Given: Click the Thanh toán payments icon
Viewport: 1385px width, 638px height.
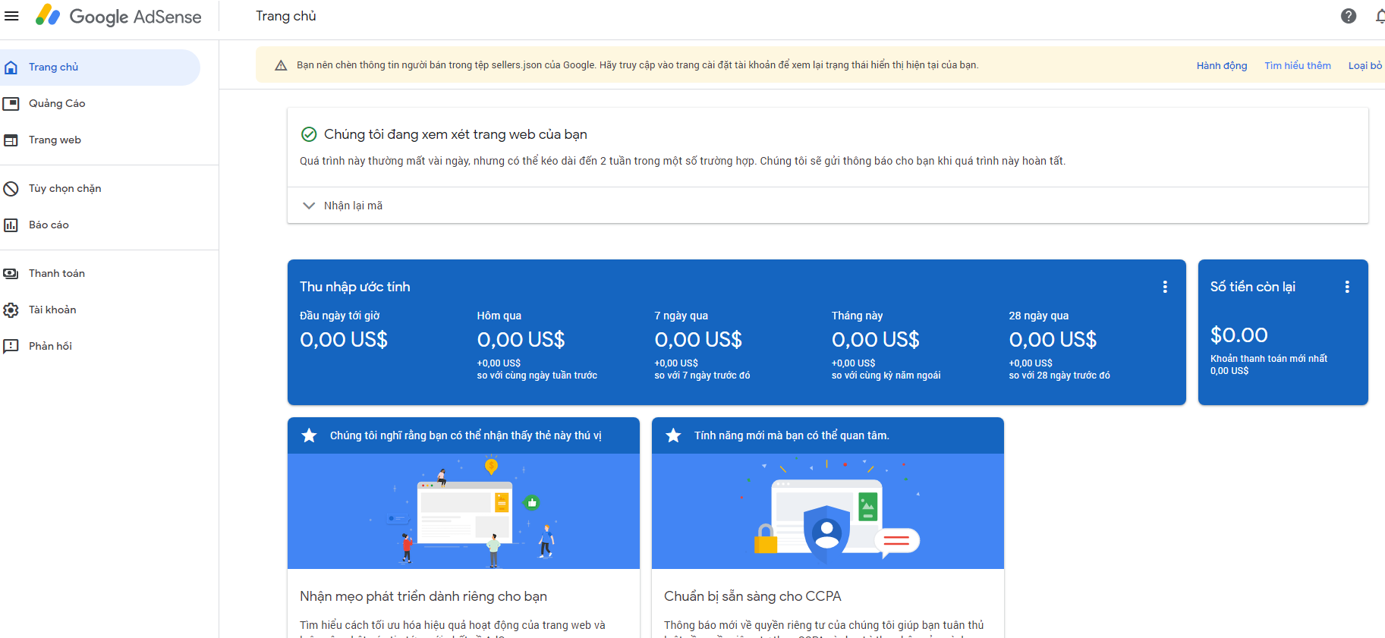Looking at the screenshot, I should pos(11,274).
